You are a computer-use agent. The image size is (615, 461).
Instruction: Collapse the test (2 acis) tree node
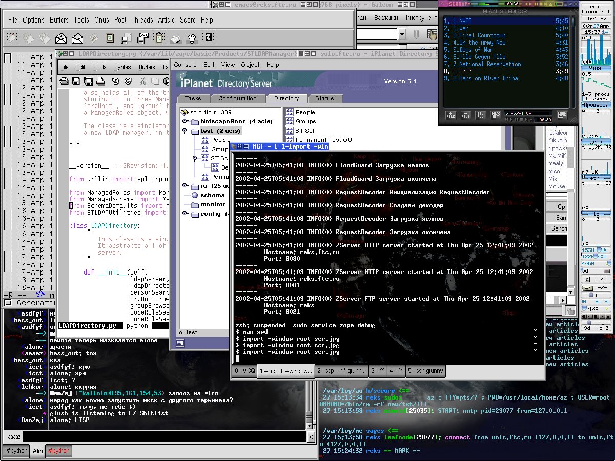[x=185, y=131]
